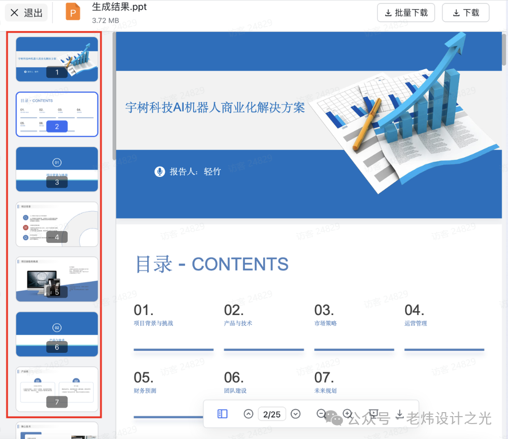Go to previous page with up chevron
This screenshot has height=439, width=508.
coord(248,414)
